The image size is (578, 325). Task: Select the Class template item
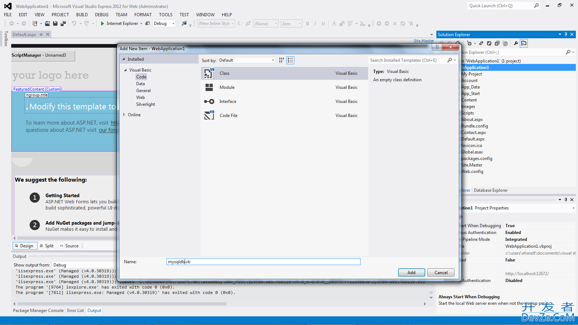284,73
